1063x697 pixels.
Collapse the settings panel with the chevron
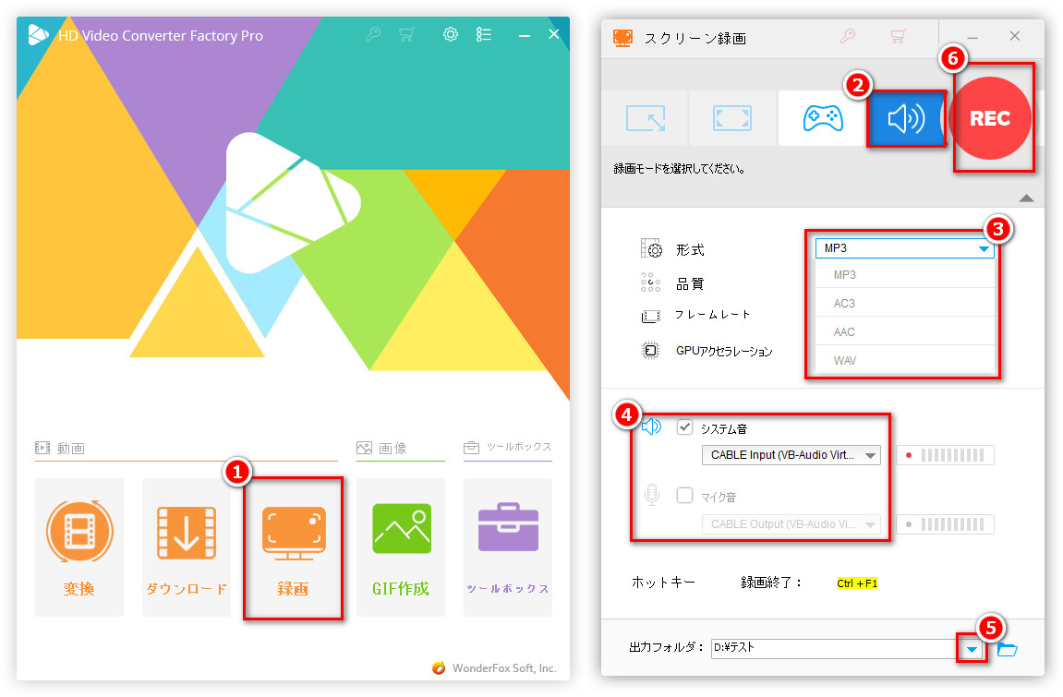pos(1025,198)
